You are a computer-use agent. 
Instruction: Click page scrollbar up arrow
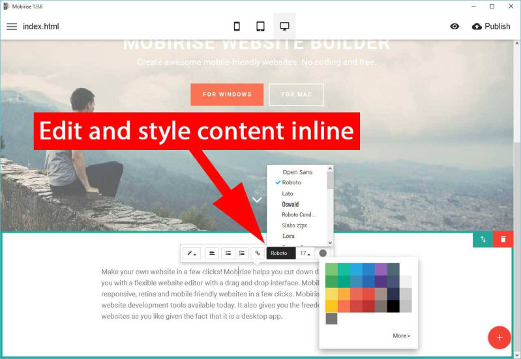coord(517,44)
